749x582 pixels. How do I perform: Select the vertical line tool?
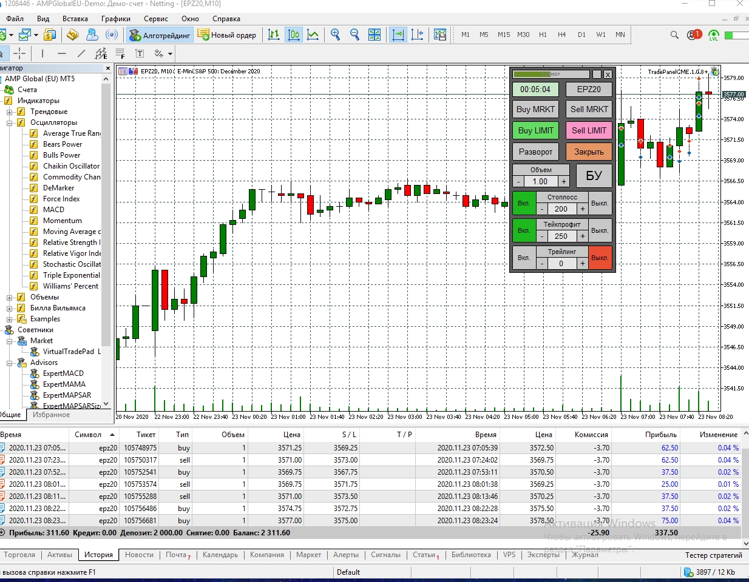coord(42,53)
